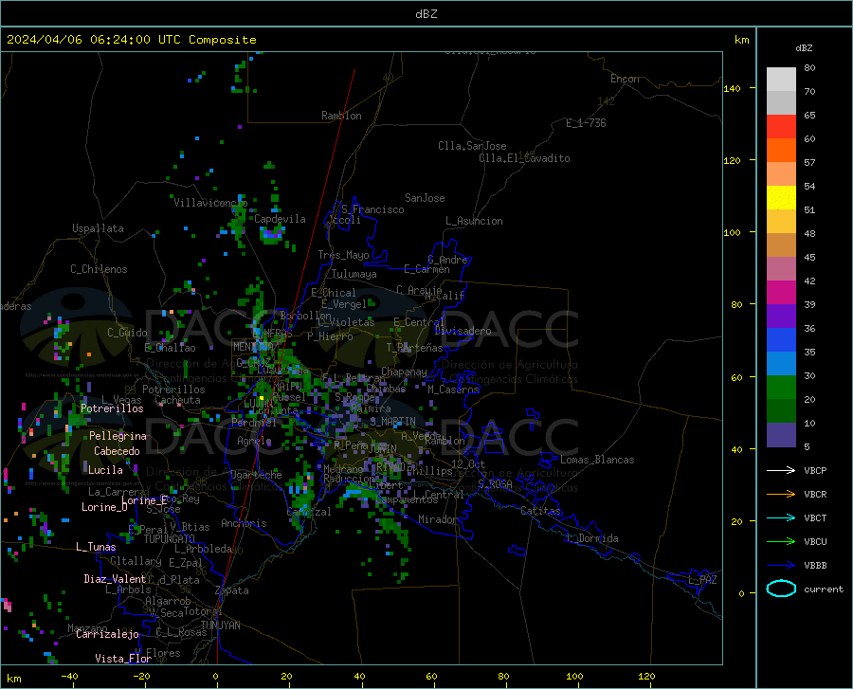Click the Tres_Mayo map label
This screenshot has height=689, width=853.
pos(343,255)
